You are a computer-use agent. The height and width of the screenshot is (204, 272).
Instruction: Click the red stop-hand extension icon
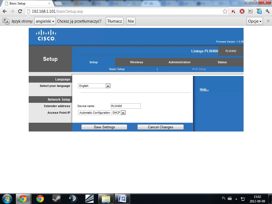coord(242,11)
